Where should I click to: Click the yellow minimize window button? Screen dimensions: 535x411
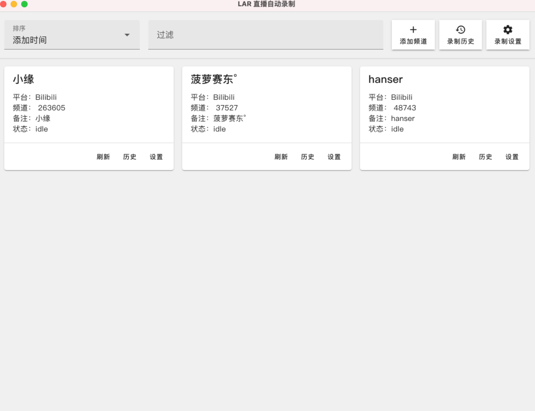click(x=14, y=4)
